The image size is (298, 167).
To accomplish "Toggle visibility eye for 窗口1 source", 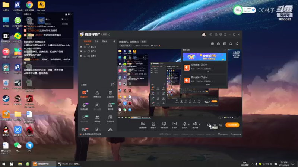I will coord(81,51).
